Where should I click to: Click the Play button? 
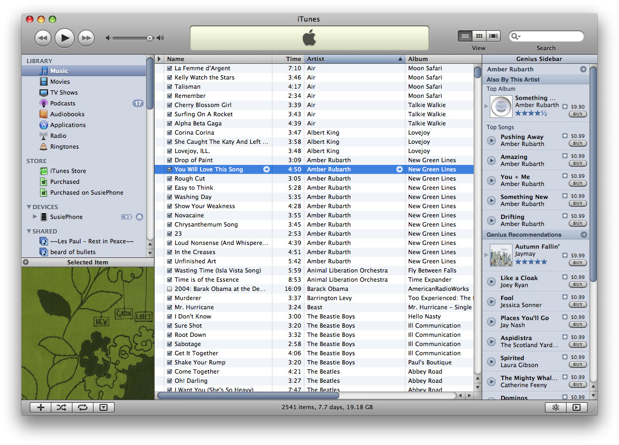65,38
